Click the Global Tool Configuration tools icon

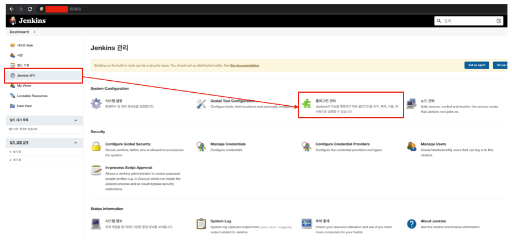(201, 104)
